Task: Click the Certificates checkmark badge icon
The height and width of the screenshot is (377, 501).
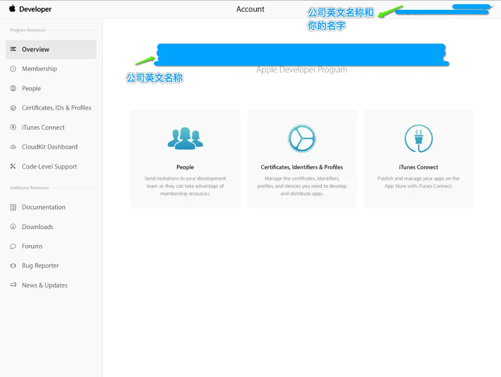Action: pos(13,108)
